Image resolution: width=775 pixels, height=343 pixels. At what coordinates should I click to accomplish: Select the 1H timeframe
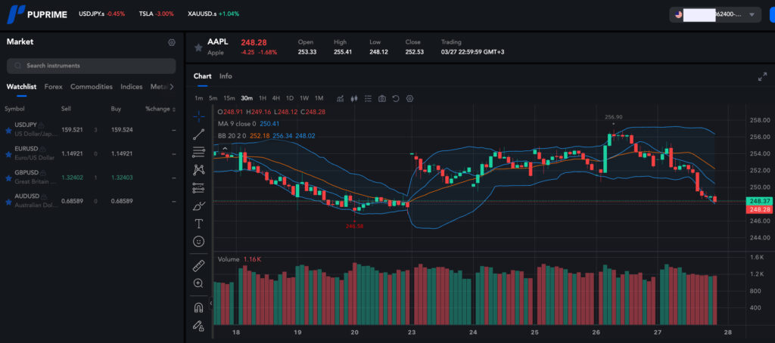pos(263,98)
